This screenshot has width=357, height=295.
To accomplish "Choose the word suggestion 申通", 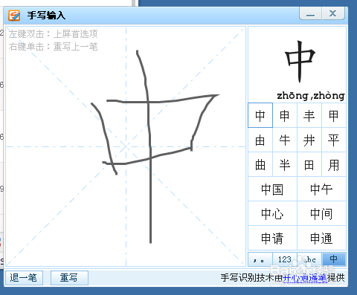I will [x=321, y=238].
